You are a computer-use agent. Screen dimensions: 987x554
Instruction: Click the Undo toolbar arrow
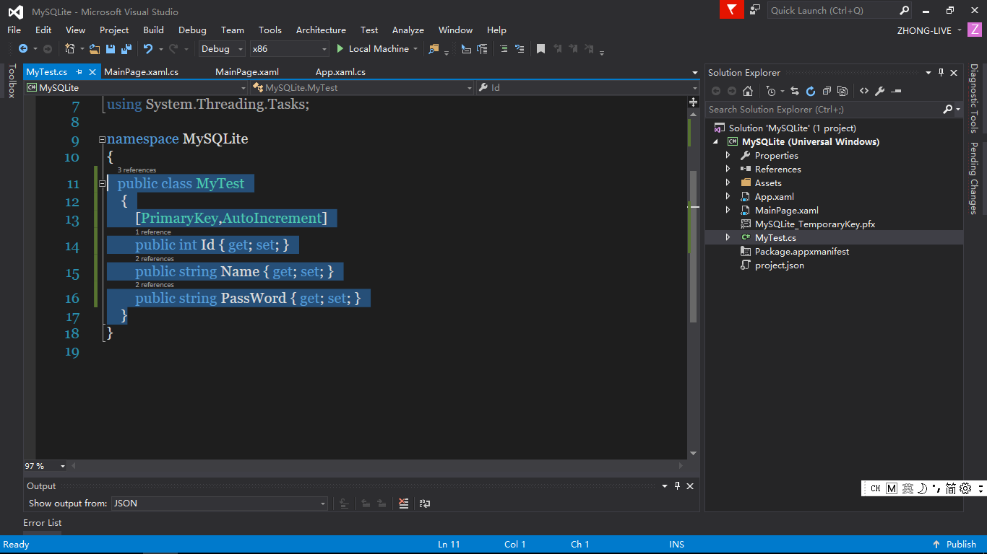coord(148,49)
